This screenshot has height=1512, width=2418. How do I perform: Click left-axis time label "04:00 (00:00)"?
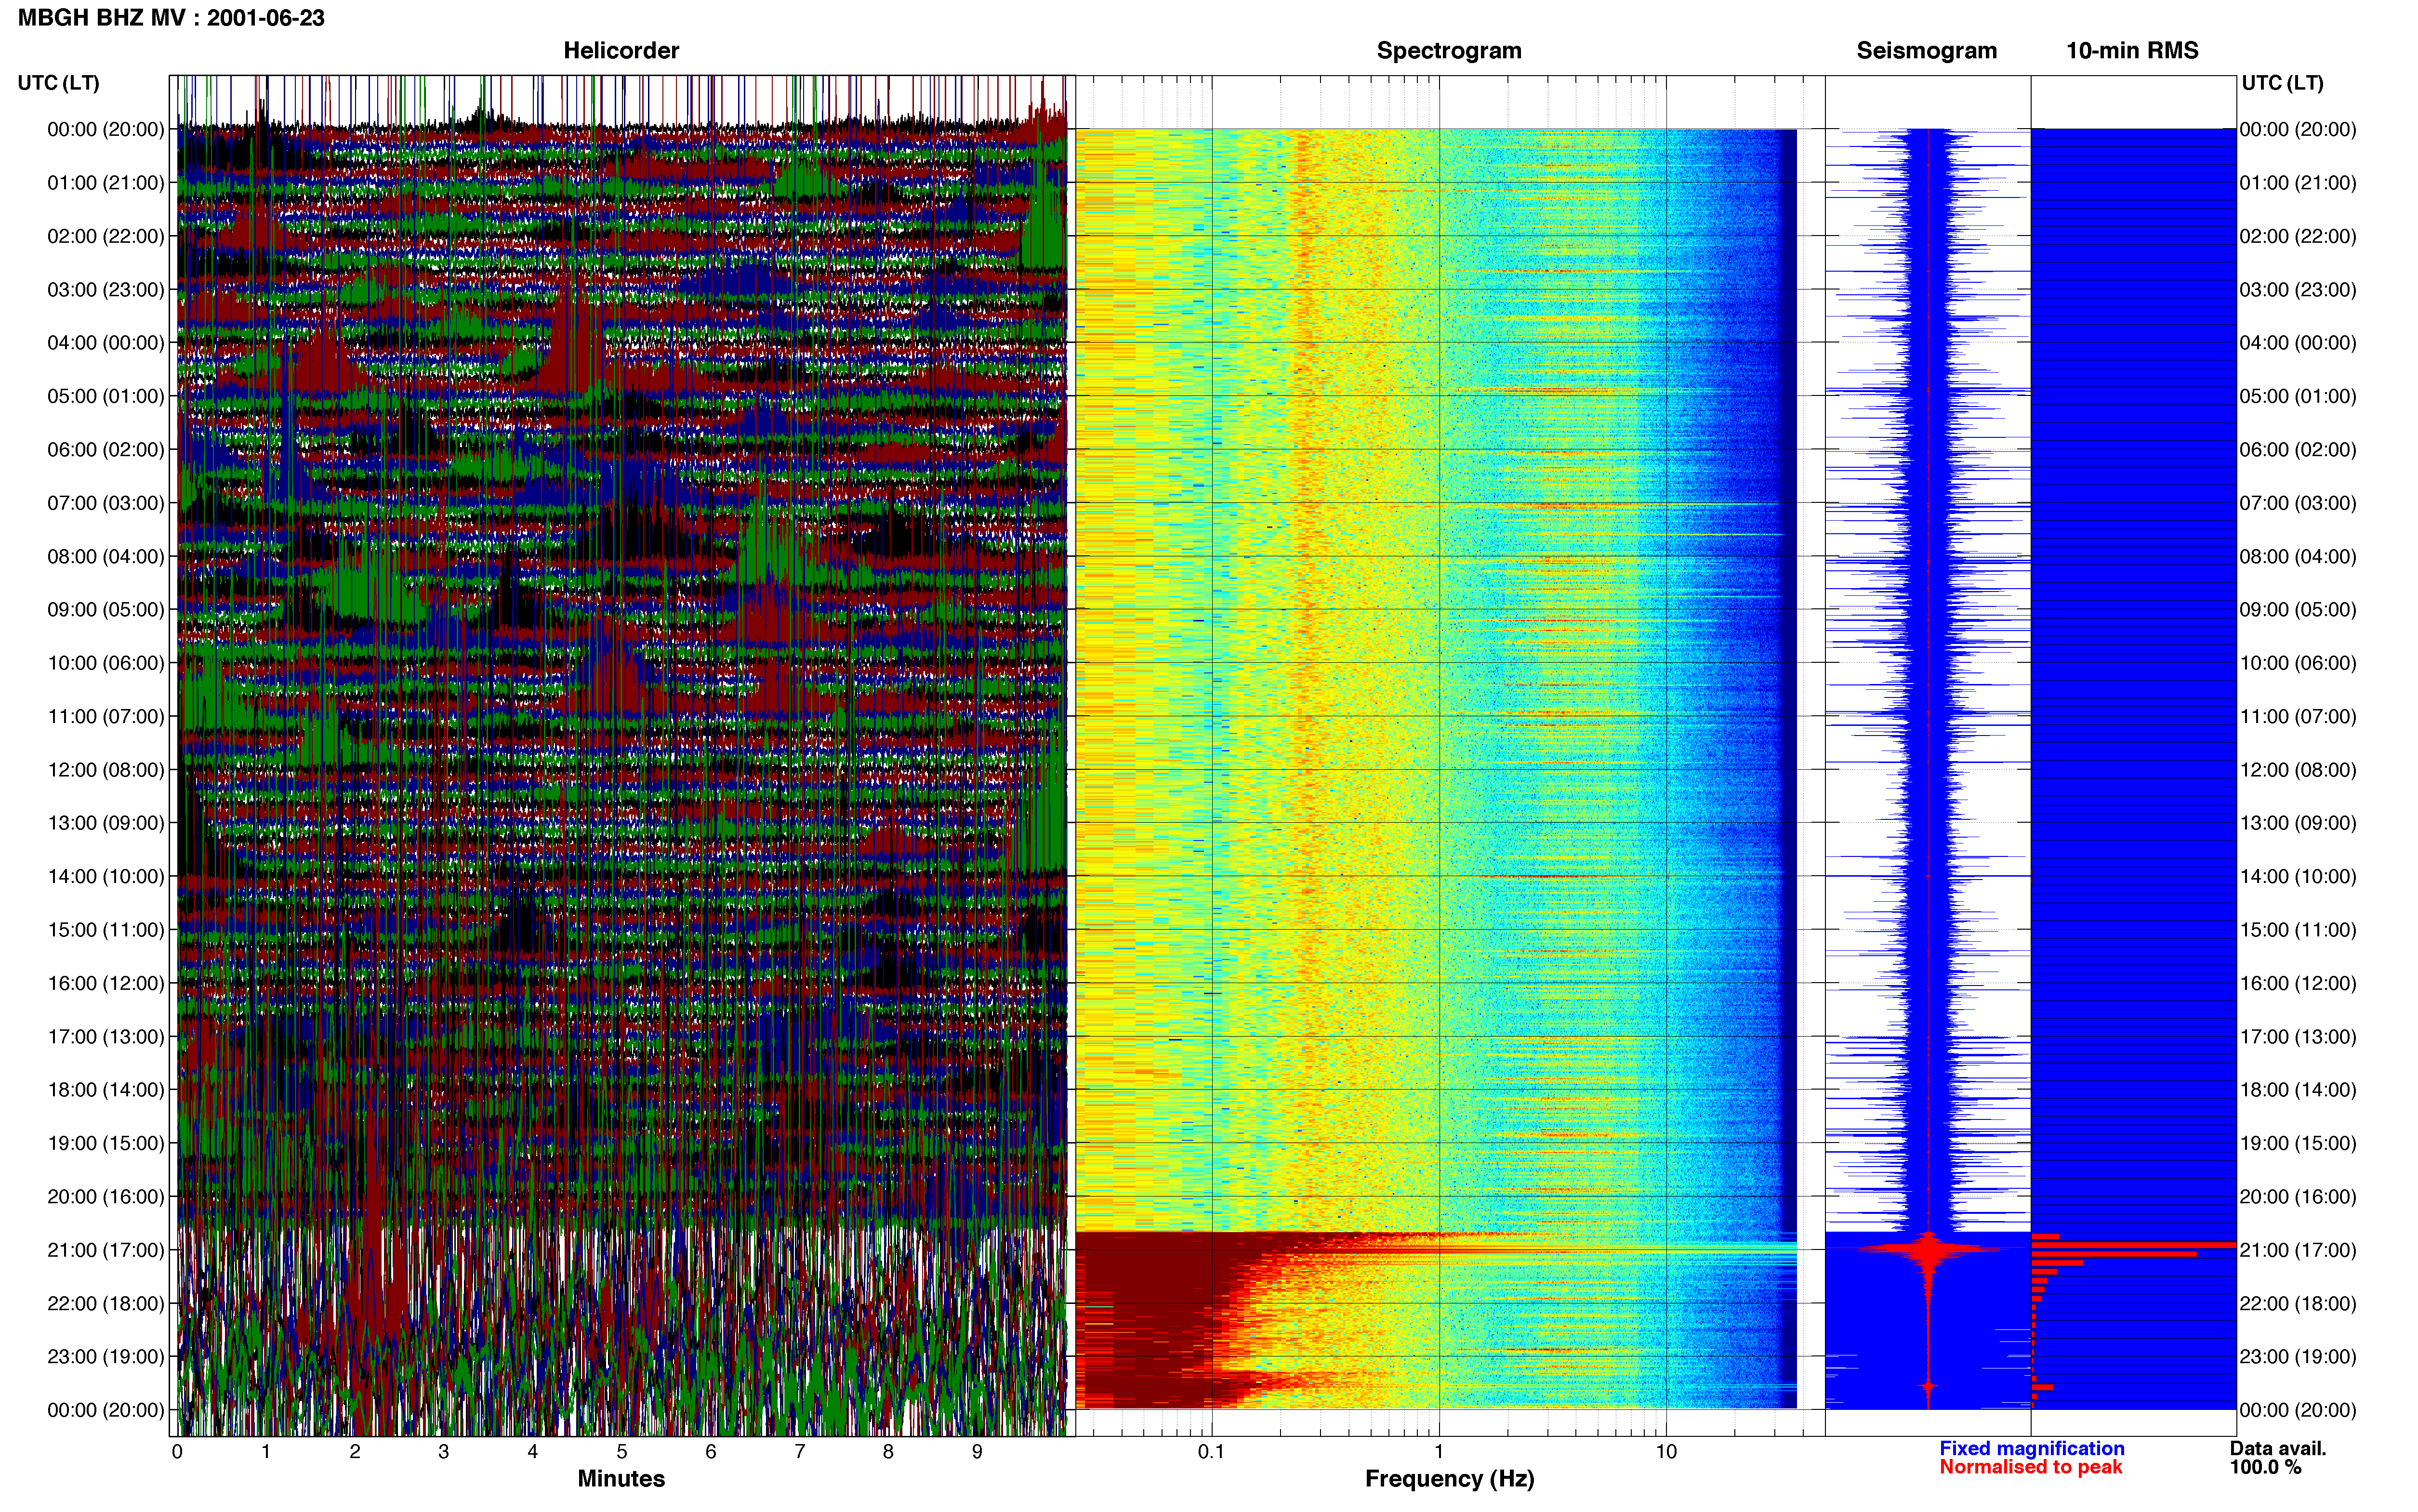click(x=106, y=343)
